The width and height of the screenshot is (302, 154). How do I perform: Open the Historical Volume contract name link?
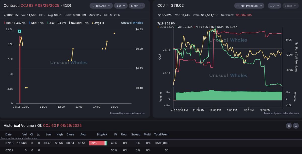point(62,125)
